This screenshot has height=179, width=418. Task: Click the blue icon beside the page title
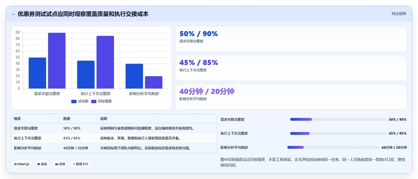[13, 14]
